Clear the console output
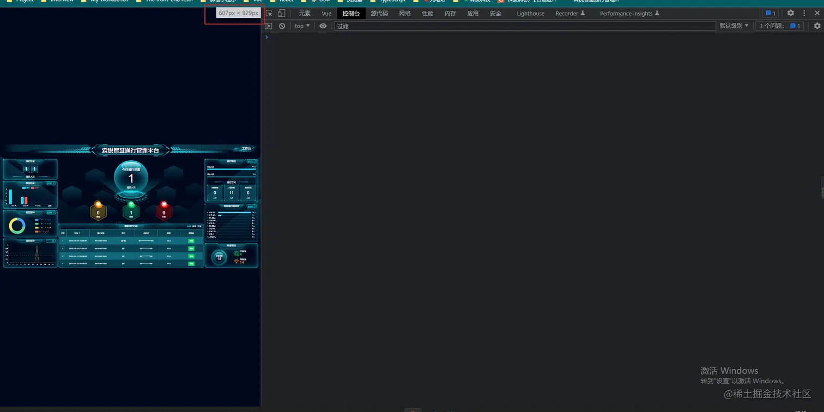 (x=282, y=26)
